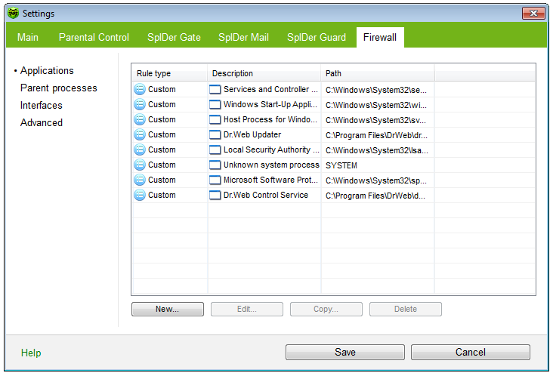Open the Help link
Image resolution: width=553 pixels, height=376 pixels.
(x=31, y=353)
